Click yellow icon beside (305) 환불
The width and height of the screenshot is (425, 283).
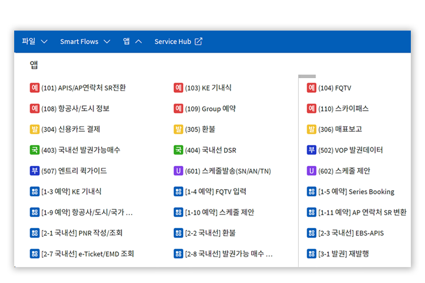click(178, 129)
